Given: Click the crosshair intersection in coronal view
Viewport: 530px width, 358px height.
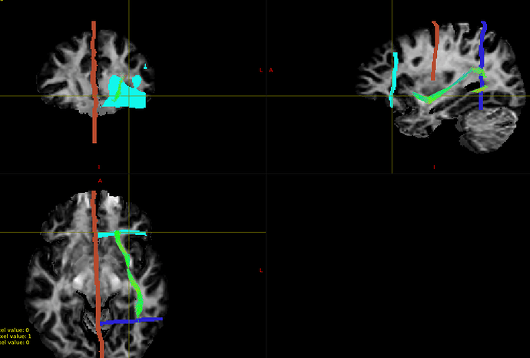Looking at the screenshot, I should point(128,96).
